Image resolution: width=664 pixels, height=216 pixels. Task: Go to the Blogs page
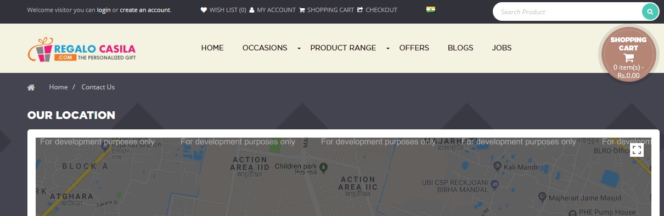460,48
